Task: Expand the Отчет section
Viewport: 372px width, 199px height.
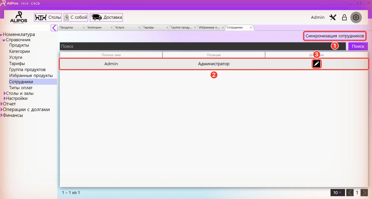Action: (2, 104)
